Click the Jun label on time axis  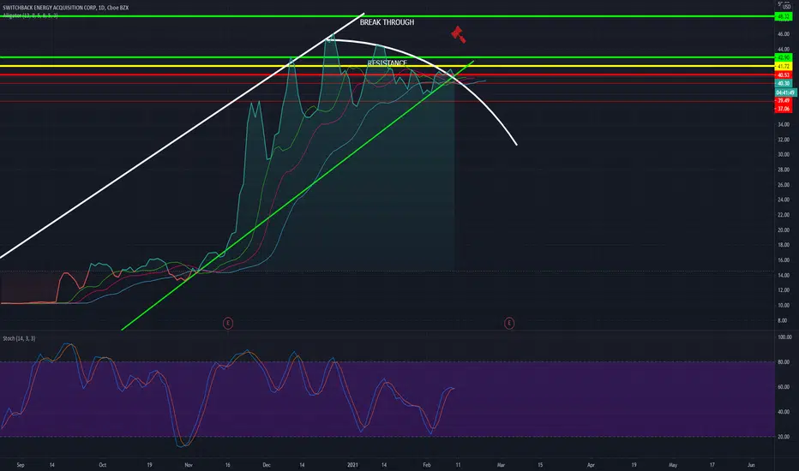pyautogui.click(x=751, y=465)
